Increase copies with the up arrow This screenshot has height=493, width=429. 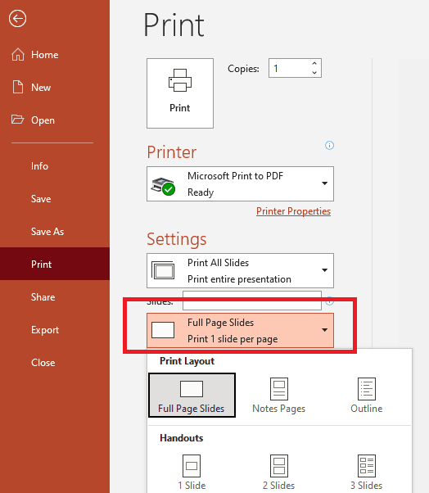[x=314, y=64]
